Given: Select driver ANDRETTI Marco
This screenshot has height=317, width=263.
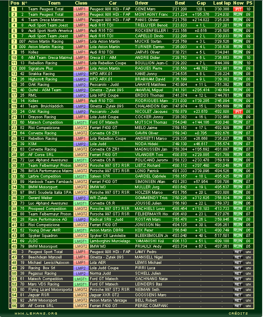Looking at the screenshot, I should point(151,139).
